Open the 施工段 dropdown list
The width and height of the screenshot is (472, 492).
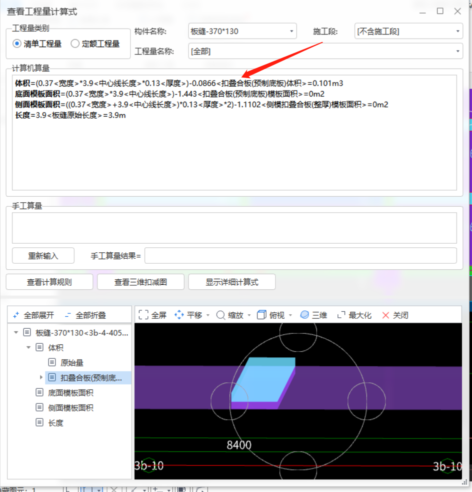pyautogui.click(x=457, y=31)
